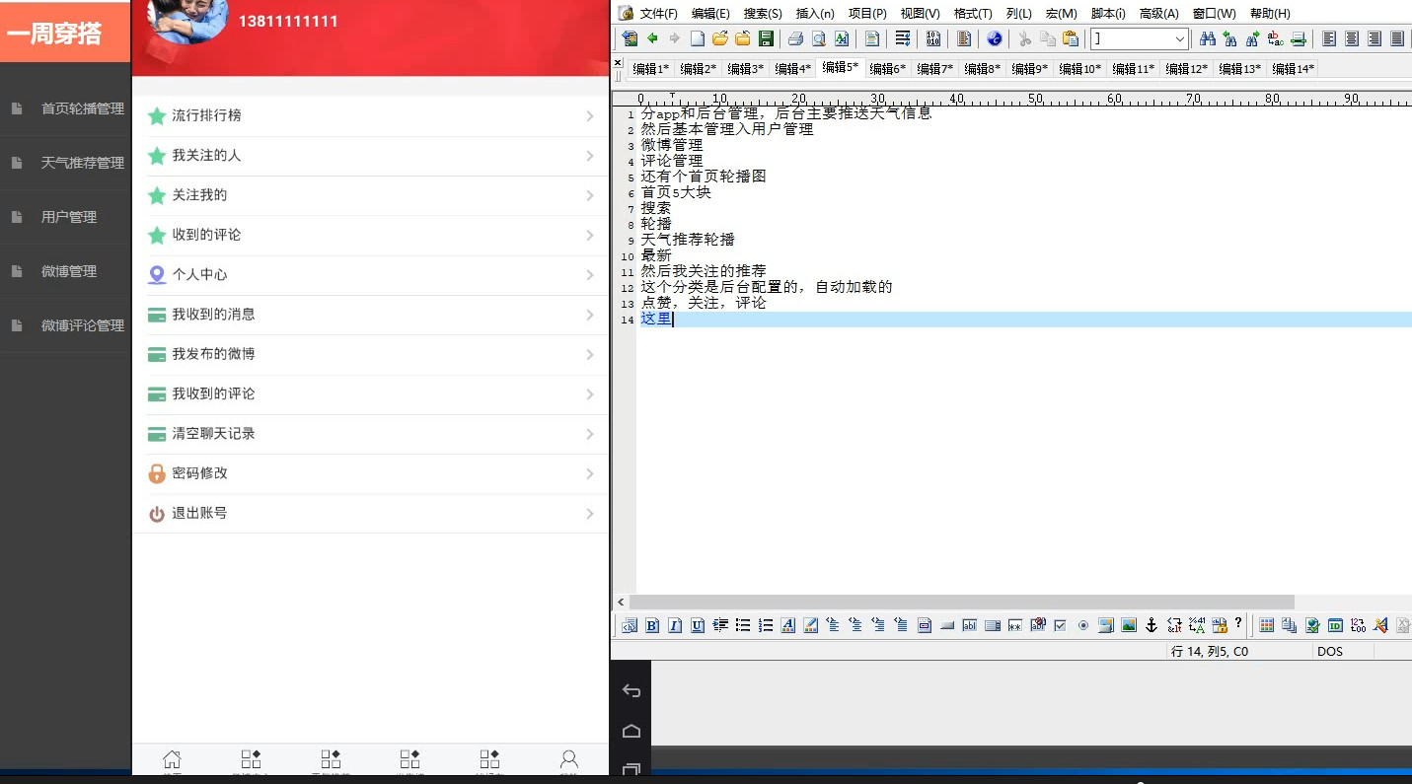
Task: Click the DOS status bar entry
Action: click(x=1330, y=652)
